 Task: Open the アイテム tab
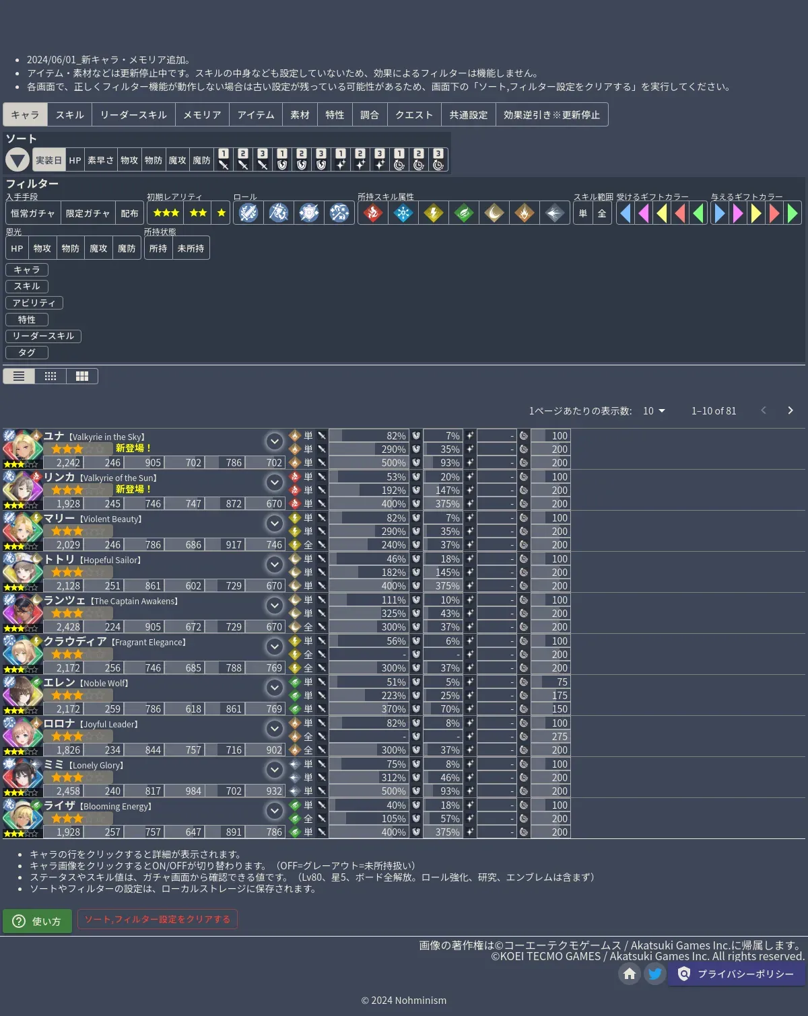click(x=256, y=115)
